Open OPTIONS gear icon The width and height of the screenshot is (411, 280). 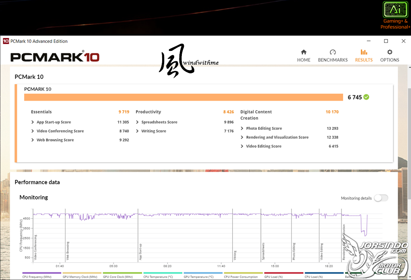coord(389,52)
